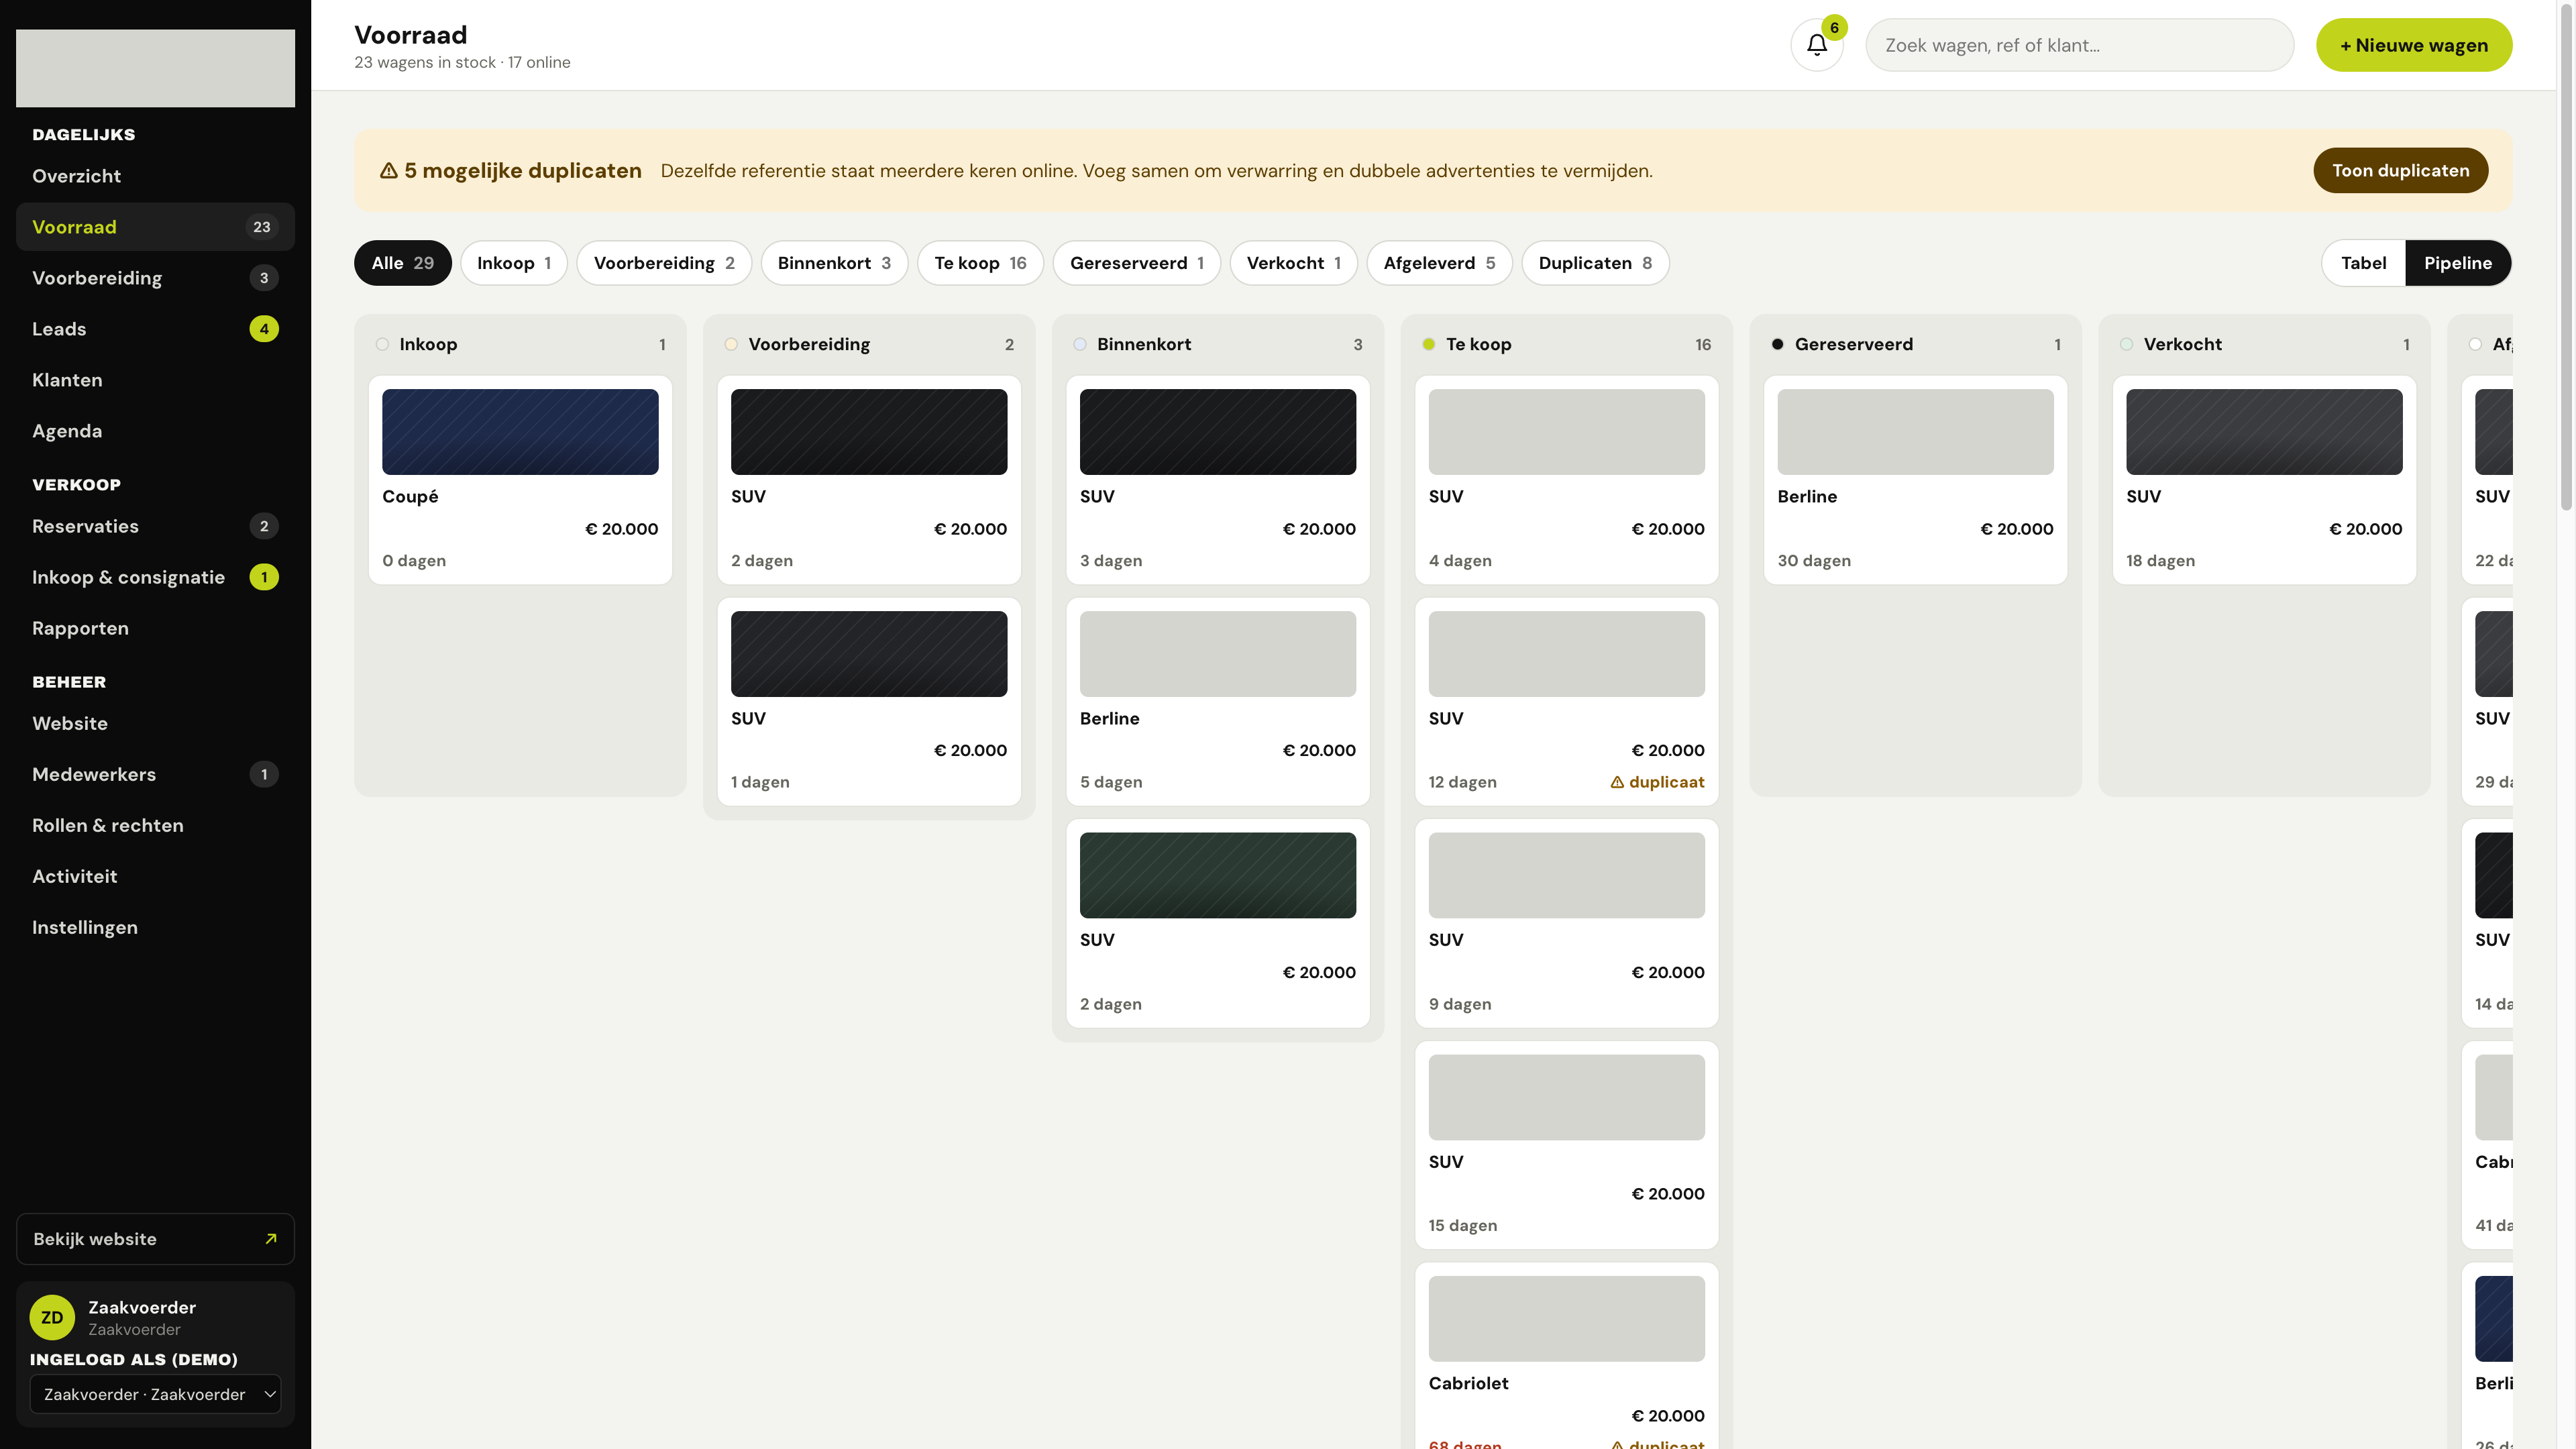Open Rapporten in sidebar
This screenshot has width=2576, height=1449.
pos(155,628)
